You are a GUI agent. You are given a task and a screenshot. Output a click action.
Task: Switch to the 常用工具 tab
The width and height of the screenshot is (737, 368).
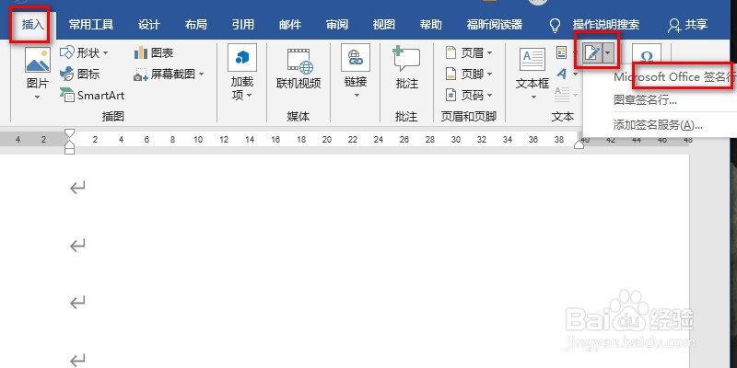point(91,25)
